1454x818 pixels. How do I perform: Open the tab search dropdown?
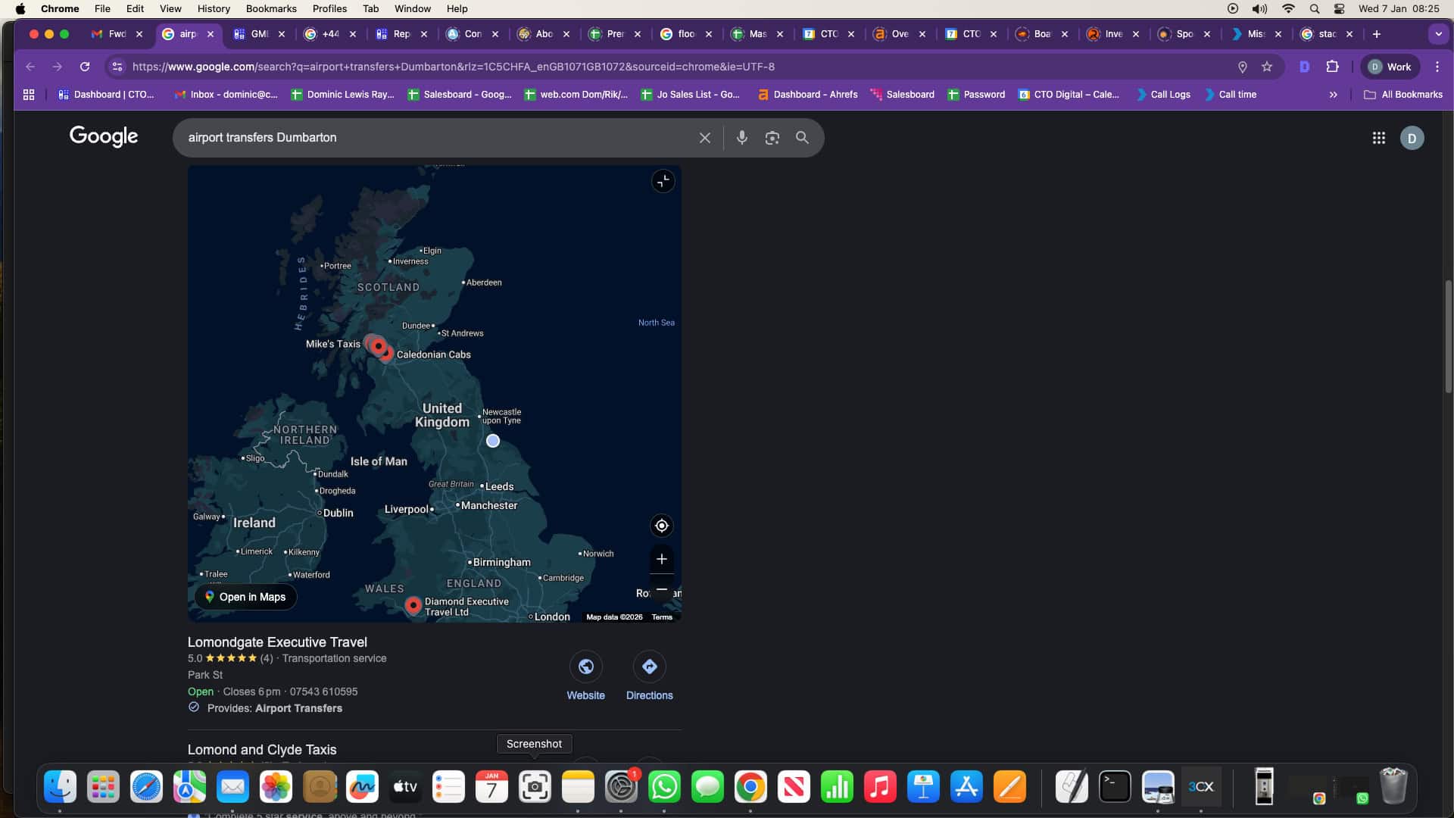1438,34
